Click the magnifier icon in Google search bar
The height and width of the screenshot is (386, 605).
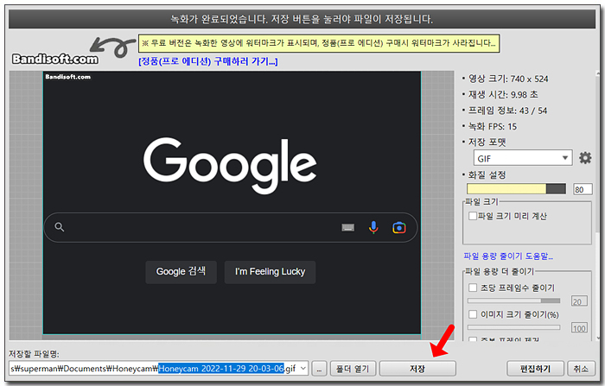(60, 227)
